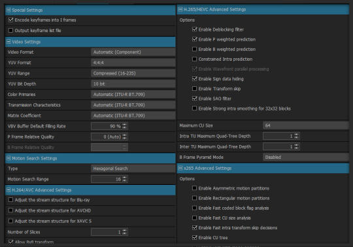Open the B Frame Pyramid Mode dropdown
This screenshot has width=353, height=247.
pyautogui.click(x=306, y=157)
